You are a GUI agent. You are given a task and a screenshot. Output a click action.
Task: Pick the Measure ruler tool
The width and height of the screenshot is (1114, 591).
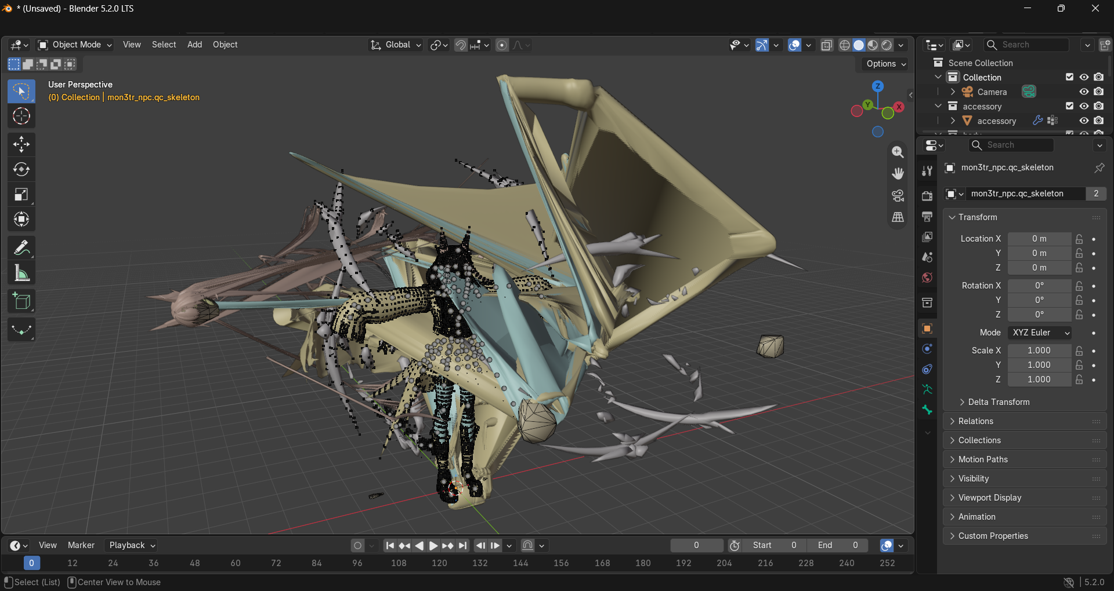point(21,273)
